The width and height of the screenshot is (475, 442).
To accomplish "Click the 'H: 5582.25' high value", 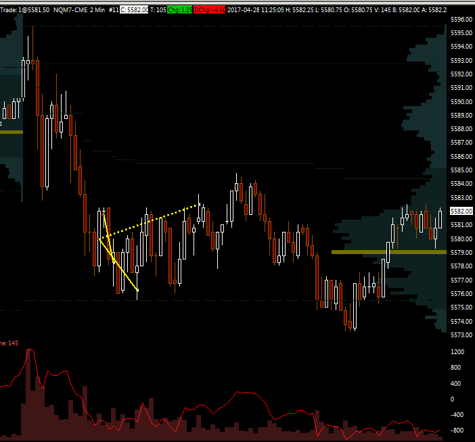I will click(299, 10).
